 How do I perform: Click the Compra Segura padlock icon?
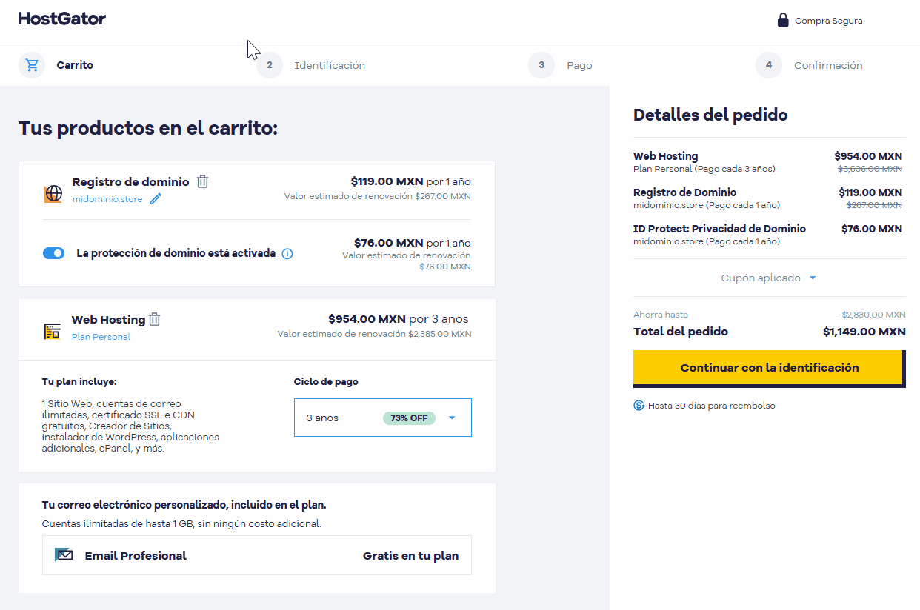coord(783,20)
